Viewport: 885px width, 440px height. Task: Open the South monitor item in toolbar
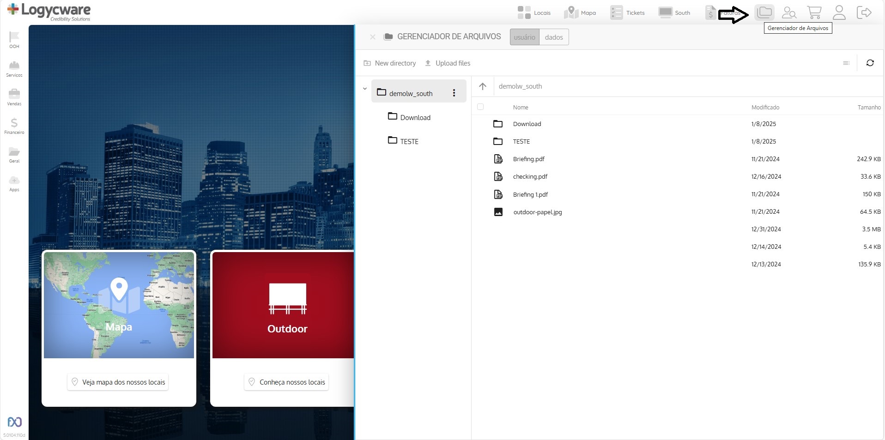point(674,12)
